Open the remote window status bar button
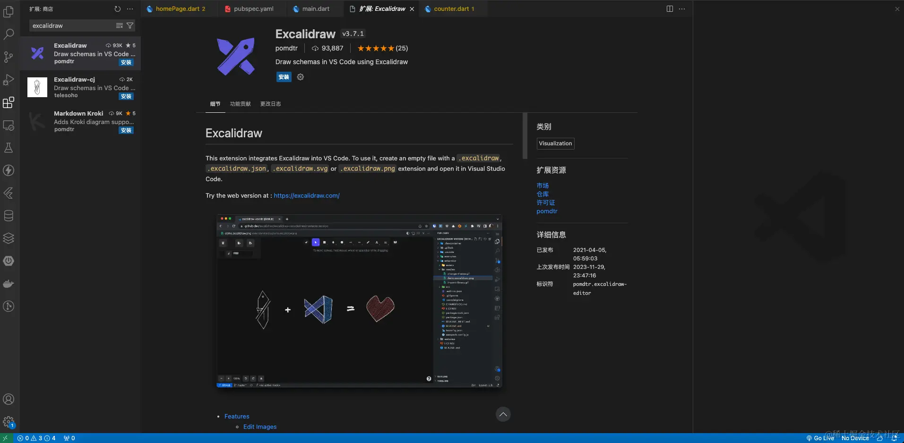Image resolution: width=904 pixels, height=443 pixels. click(6, 438)
